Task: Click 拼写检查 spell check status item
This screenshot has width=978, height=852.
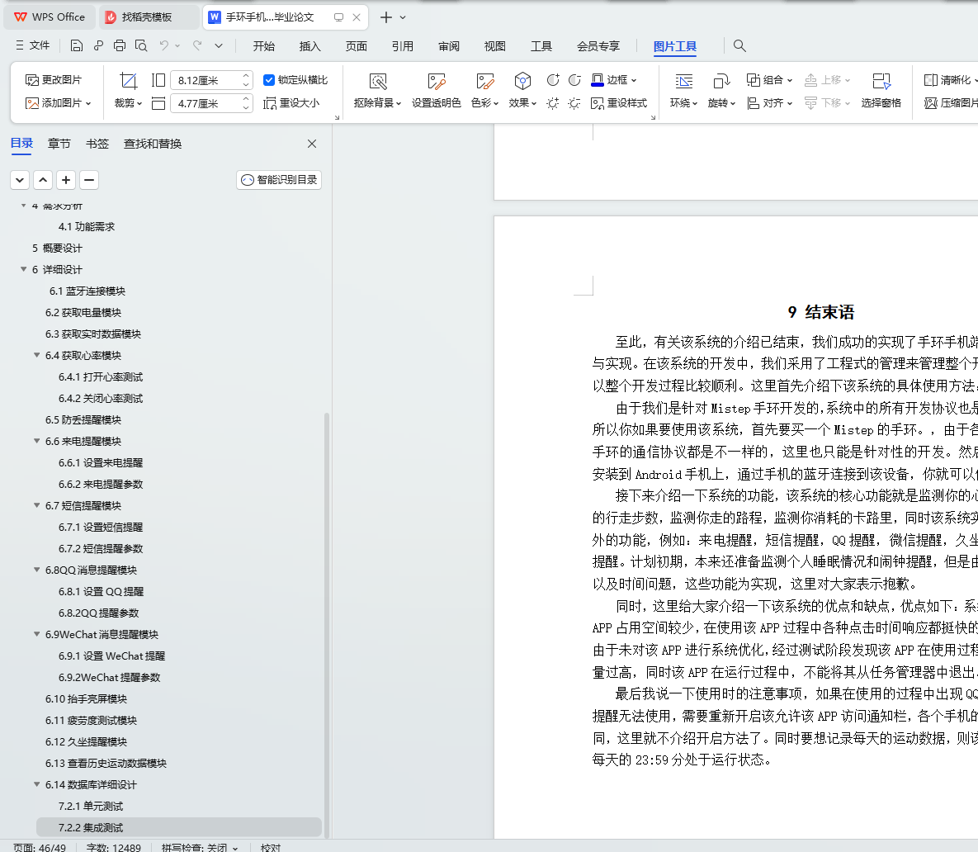Action: click(200, 847)
